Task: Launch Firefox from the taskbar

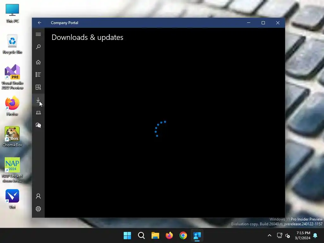Action: (169, 235)
